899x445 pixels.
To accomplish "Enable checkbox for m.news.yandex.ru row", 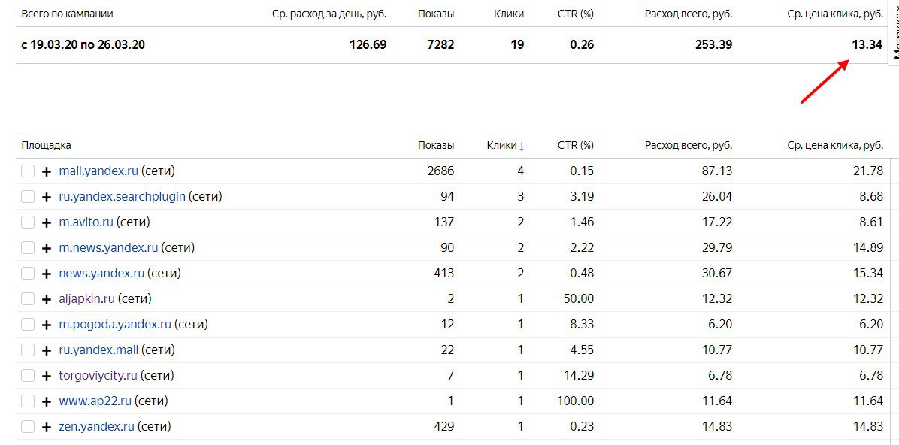I will click(x=28, y=248).
